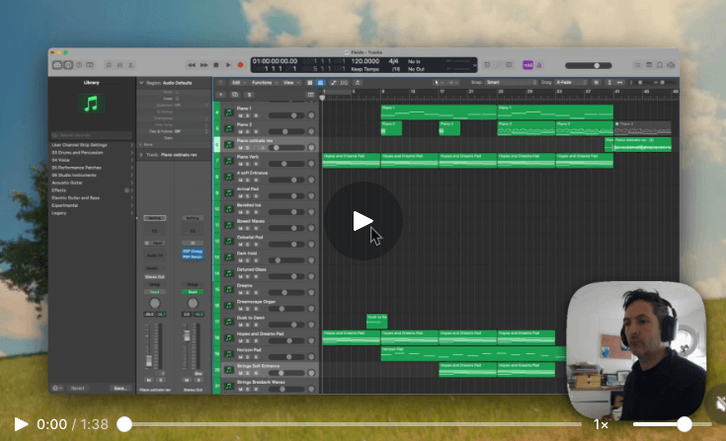
Task: Click the Piano Verb track icon
Action: (229, 161)
